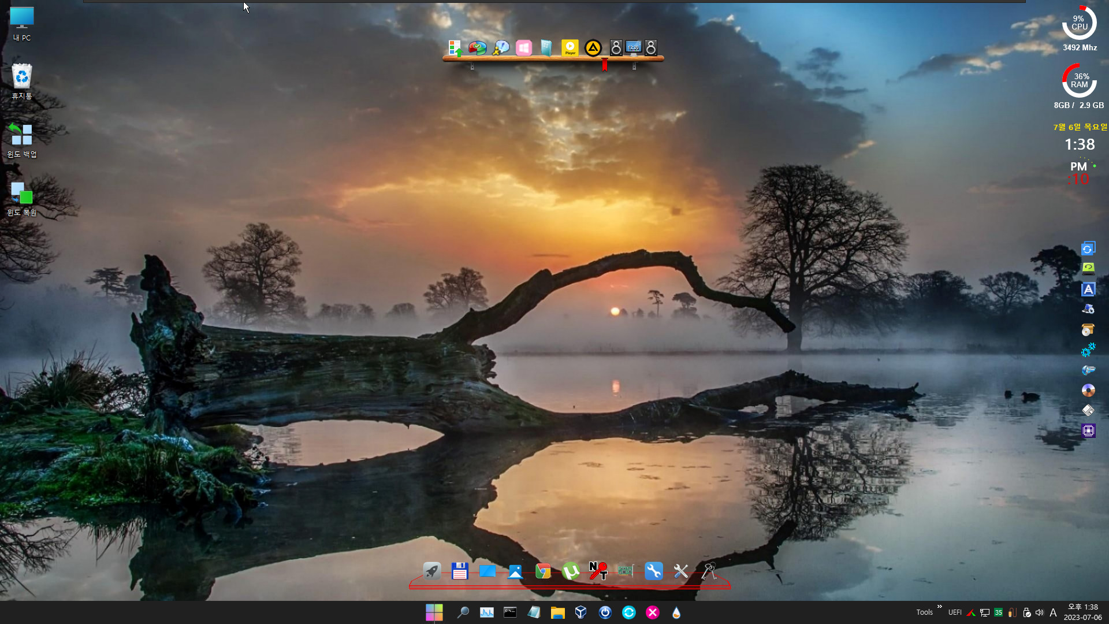Click the RAM usage gauge widget
This screenshot has height=624, width=1109.
(x=1080, y=81)
